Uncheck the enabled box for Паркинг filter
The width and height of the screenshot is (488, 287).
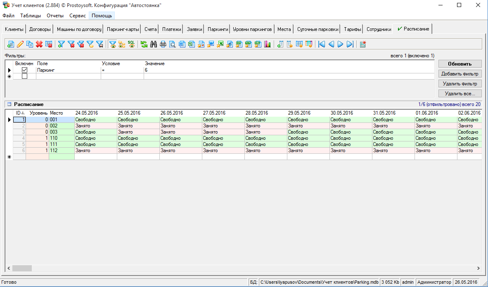[x=24, y=70]
